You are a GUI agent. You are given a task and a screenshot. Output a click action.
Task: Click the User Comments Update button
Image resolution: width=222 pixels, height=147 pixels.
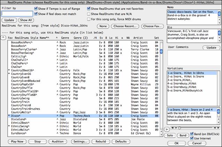[212, 48]
